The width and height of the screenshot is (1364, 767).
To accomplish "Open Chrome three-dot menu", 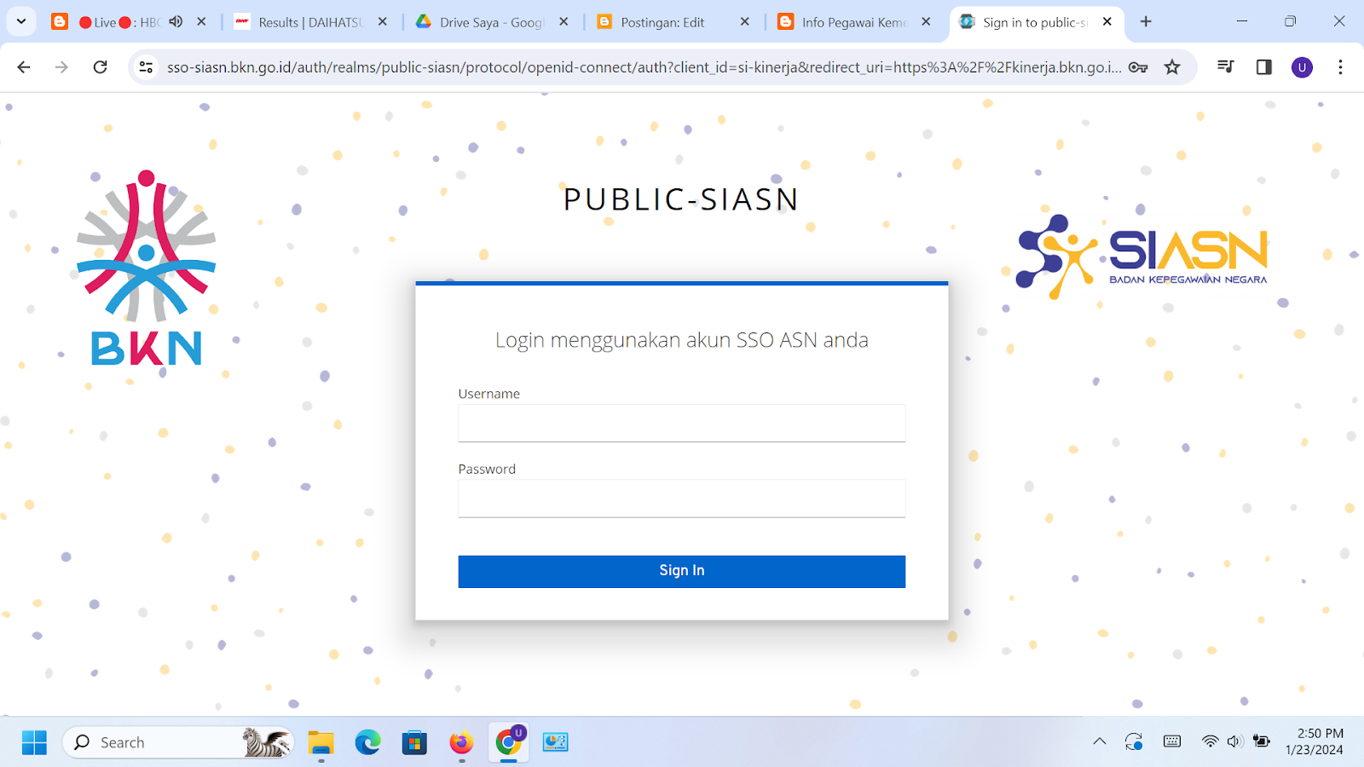I will click(x=1340, y=67).
